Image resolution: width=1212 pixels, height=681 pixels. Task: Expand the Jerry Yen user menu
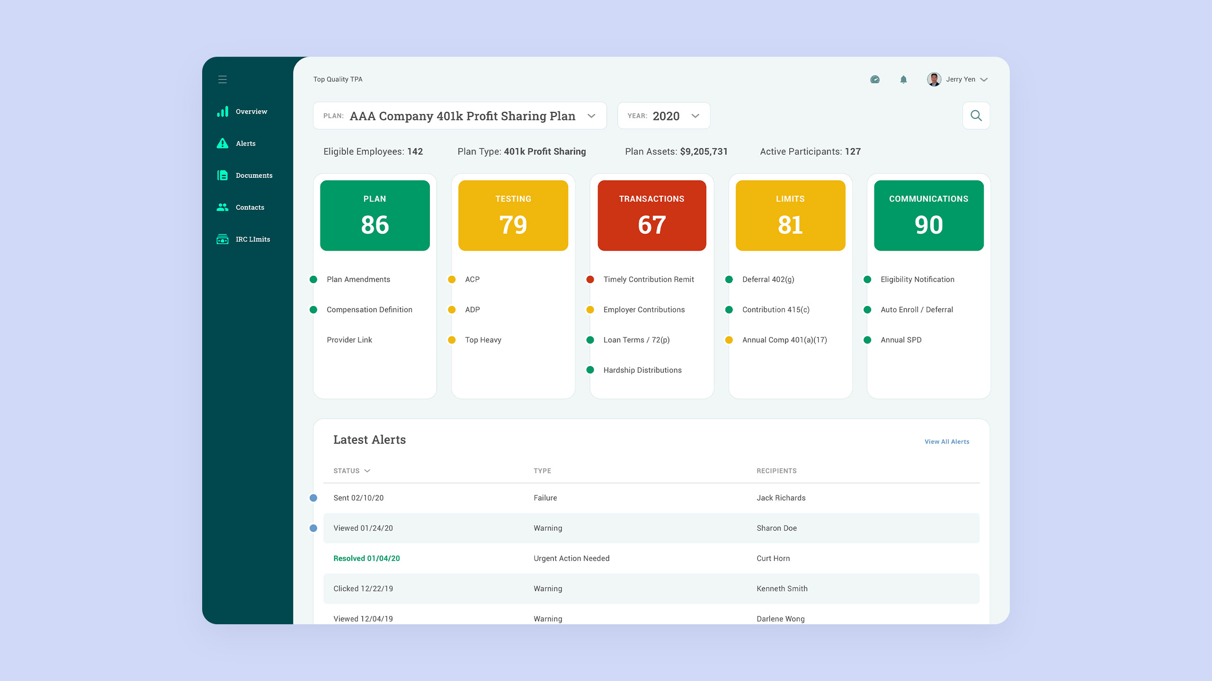pyautogui.click(x=984, y=79)
